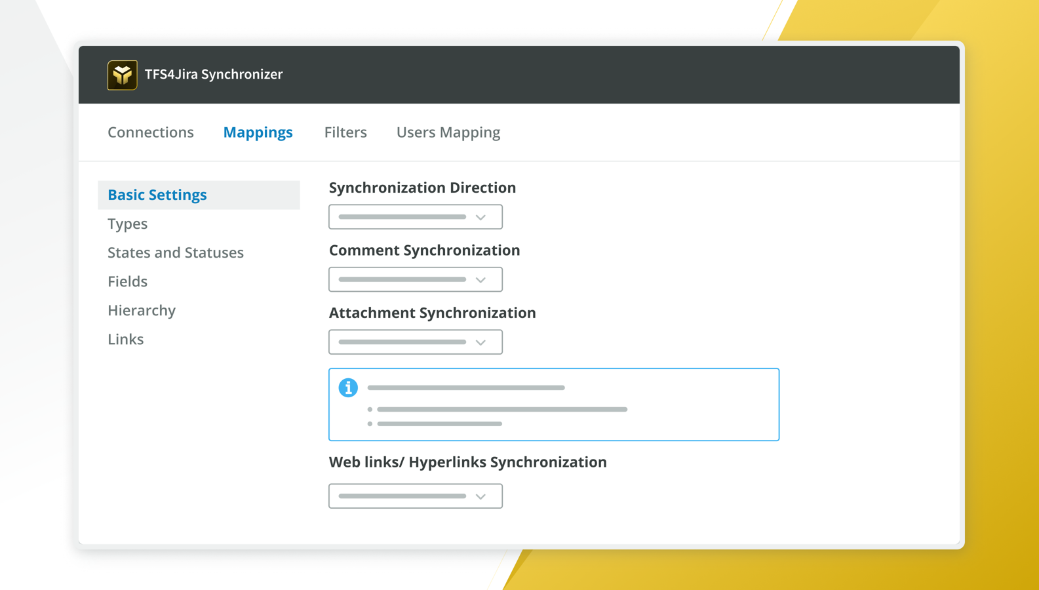Select the Mappings tab
1039x590 pixels.
coord(258,132)
